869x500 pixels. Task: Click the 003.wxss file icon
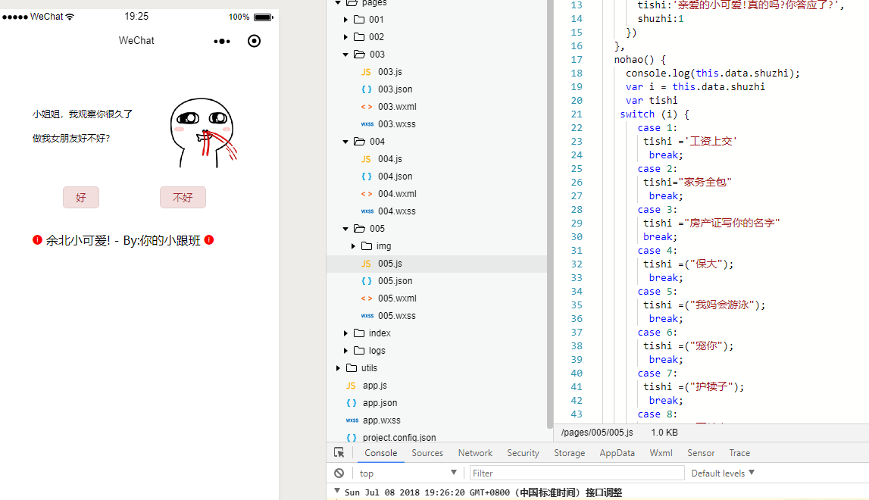(x=367, y=124)
